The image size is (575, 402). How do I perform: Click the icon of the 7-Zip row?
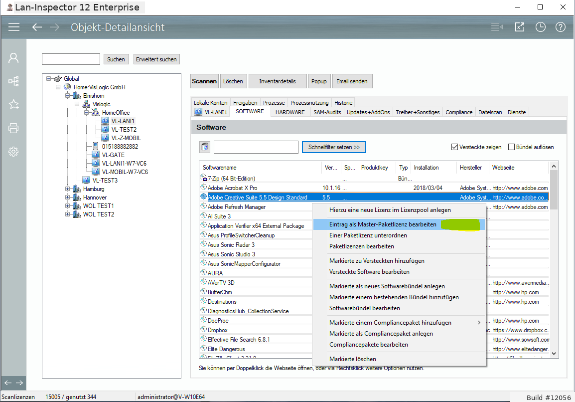pos(204,178)
